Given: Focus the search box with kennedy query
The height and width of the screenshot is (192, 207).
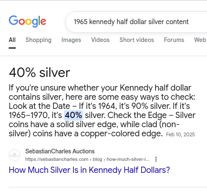Looking at the screenshot, I should point(136,22).
